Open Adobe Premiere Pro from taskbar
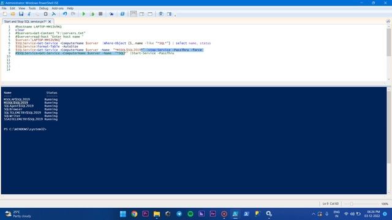Image resolution: width=392 pixels, height=220 pixels. 146,214
